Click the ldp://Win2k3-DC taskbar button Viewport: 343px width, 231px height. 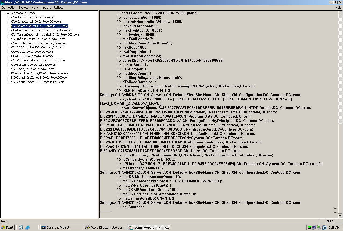(x=149, y=227)
